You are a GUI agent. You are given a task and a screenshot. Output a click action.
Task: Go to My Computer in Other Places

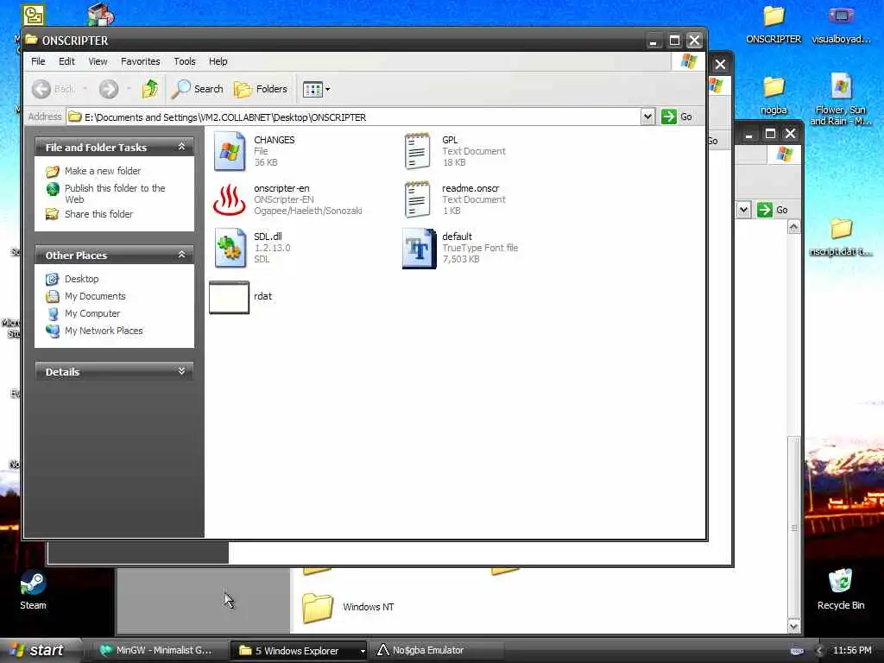click(x=92, y=313)
